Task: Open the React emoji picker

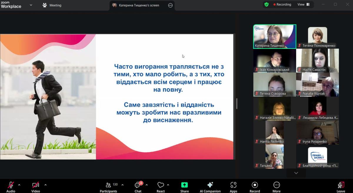Action: (161, 187)
